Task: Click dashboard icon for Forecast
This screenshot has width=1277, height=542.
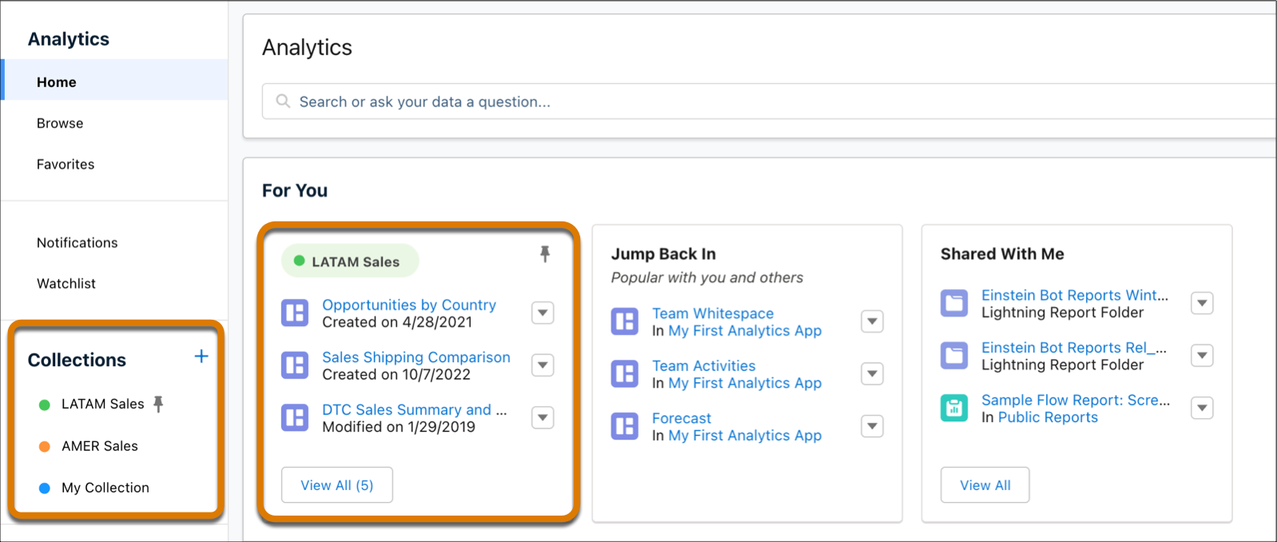Action: (625, 426)
